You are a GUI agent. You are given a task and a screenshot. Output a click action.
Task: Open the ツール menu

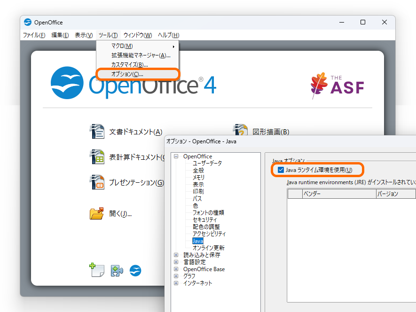click(x=108, y=35)
